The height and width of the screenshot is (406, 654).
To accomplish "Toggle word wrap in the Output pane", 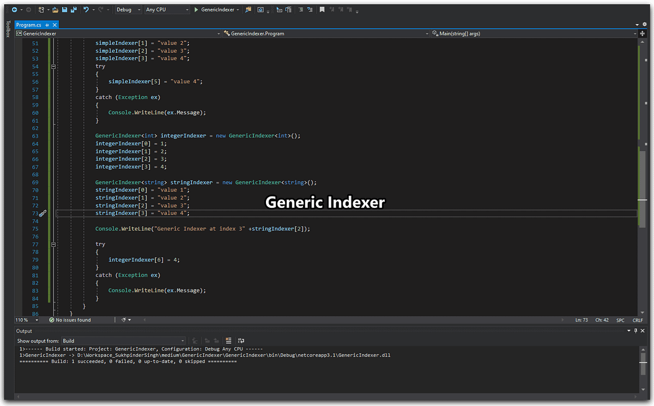I will (241, 340).
